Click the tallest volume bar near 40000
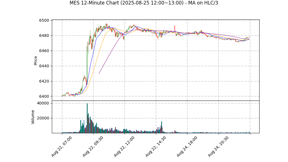288x162 pixels. pos(87,118)
